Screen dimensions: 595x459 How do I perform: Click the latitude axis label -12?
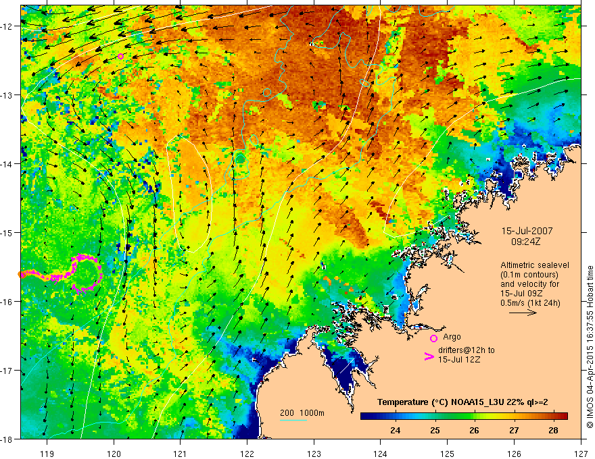pyautogui.click(x=7, y=26)
